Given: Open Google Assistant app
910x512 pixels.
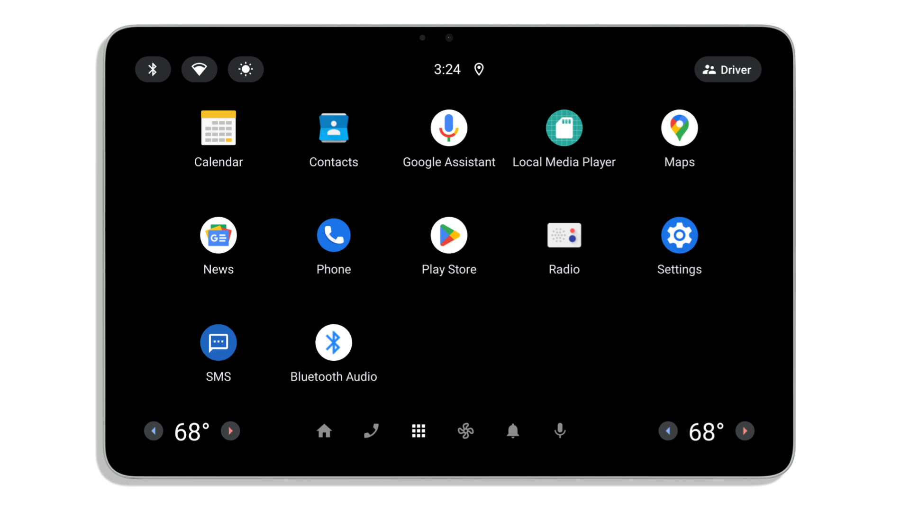Looking at the screenshot, I should click(x=449, y=128).
